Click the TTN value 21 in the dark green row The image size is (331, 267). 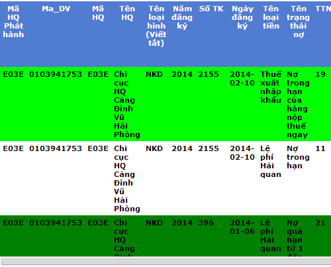coord(320,223)
